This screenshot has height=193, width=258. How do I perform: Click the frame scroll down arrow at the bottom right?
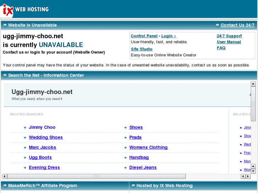253,171
